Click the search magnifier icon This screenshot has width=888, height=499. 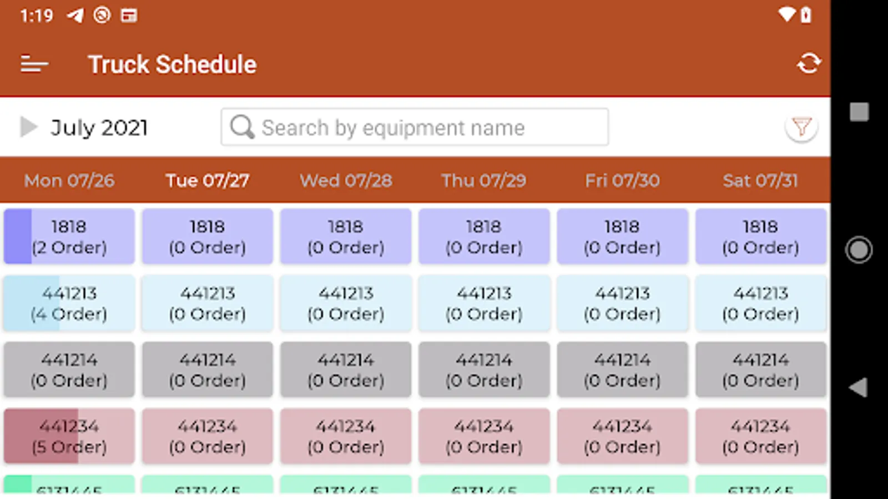pos(242,127)
